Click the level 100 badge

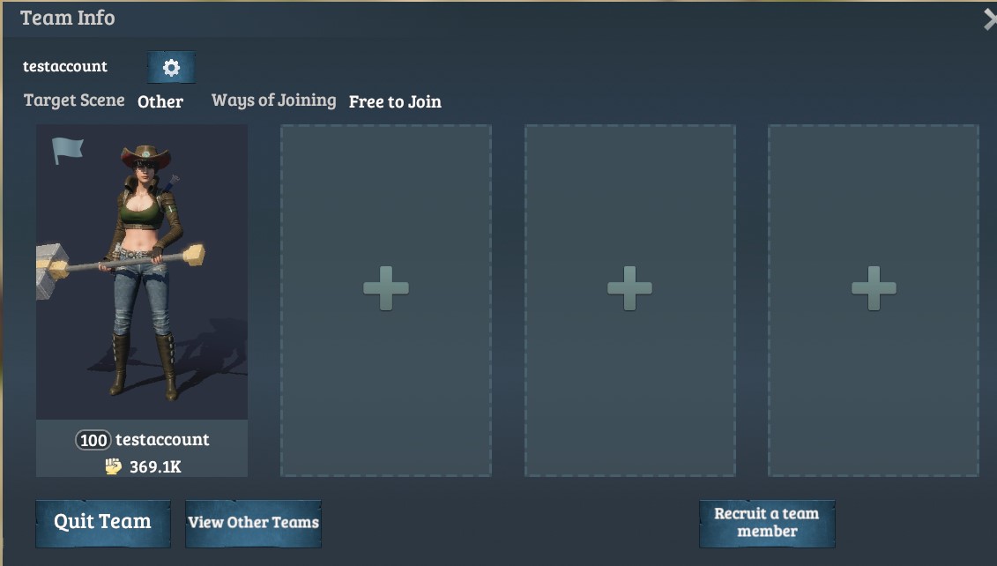93,440
